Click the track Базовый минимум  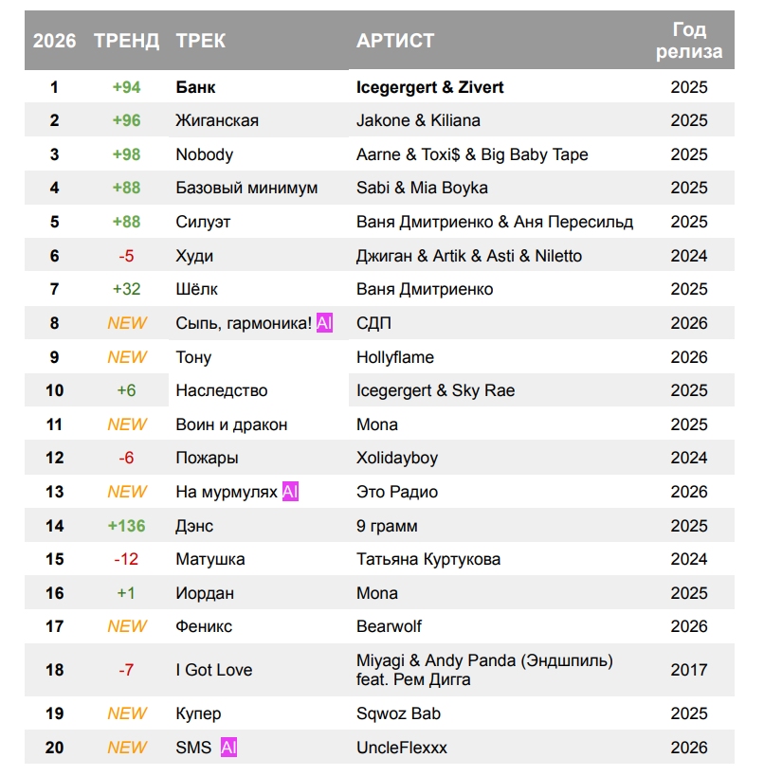point(246,188)
